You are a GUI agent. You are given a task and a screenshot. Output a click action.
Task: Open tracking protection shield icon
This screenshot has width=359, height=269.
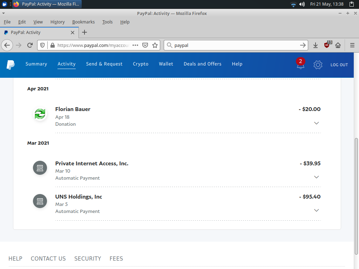[42, 45]
